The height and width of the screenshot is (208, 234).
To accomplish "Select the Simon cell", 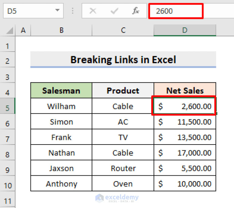I will 61,122.
